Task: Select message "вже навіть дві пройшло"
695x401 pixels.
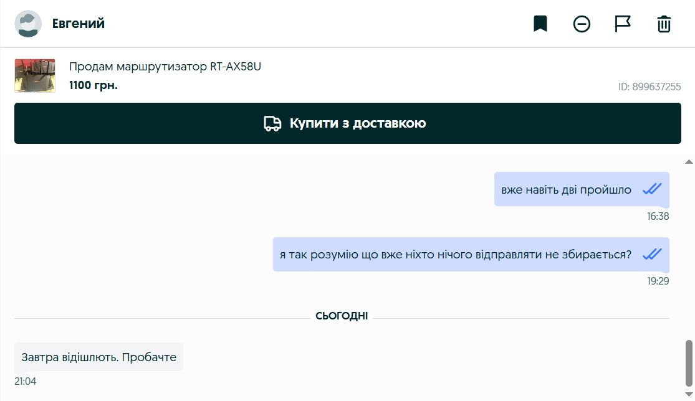Action: (x=566, y=190)
